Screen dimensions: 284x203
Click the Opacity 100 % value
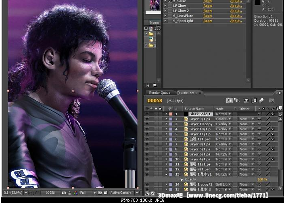point(262,179)
